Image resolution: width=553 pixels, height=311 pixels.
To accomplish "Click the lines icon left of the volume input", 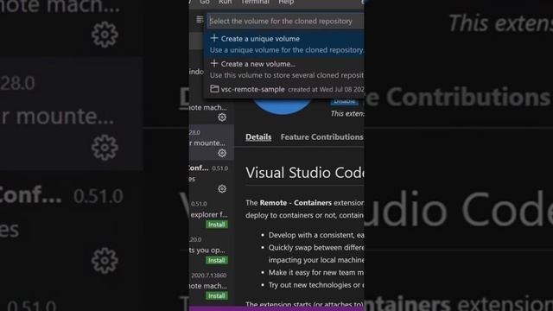I will tap(200, 19).
